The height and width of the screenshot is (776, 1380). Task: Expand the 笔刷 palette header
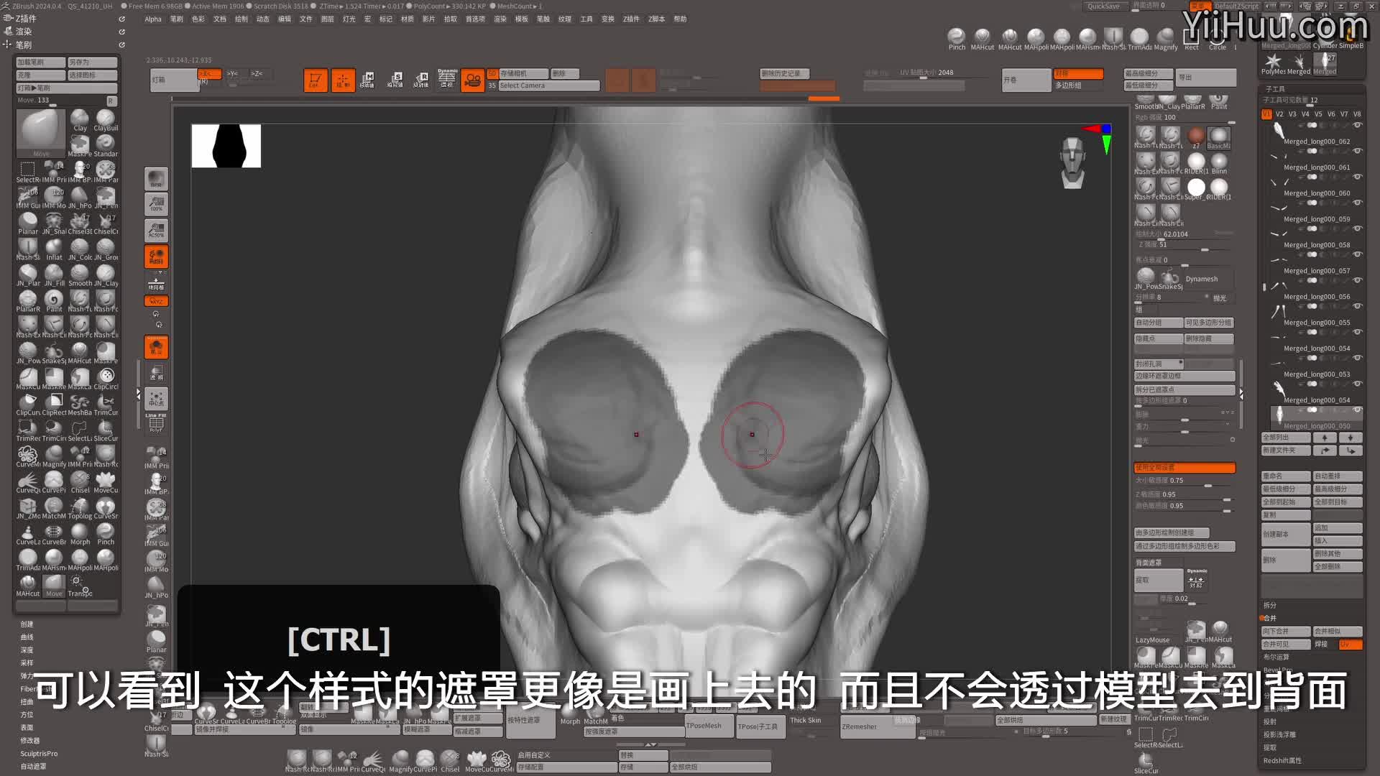pos(24,45)
